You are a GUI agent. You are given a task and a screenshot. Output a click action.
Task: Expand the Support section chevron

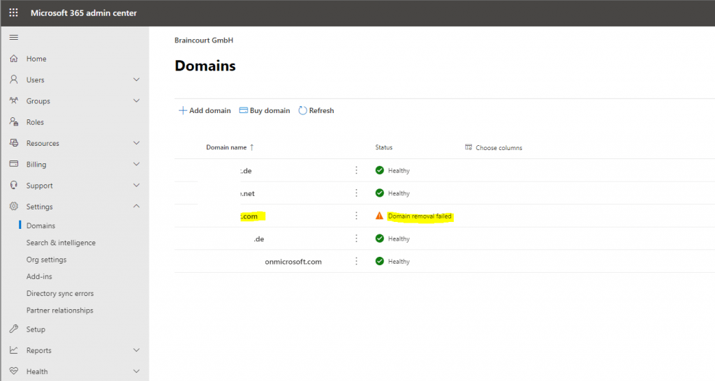click(136, 185)
